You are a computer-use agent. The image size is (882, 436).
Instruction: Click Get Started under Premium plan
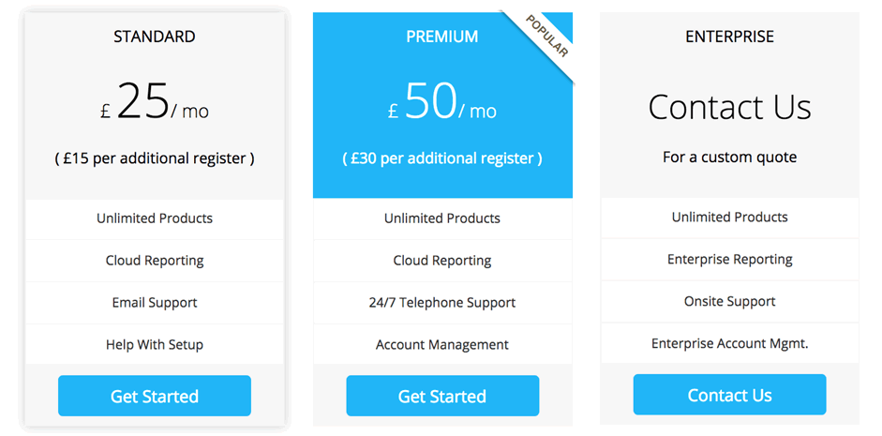point(442,396)
